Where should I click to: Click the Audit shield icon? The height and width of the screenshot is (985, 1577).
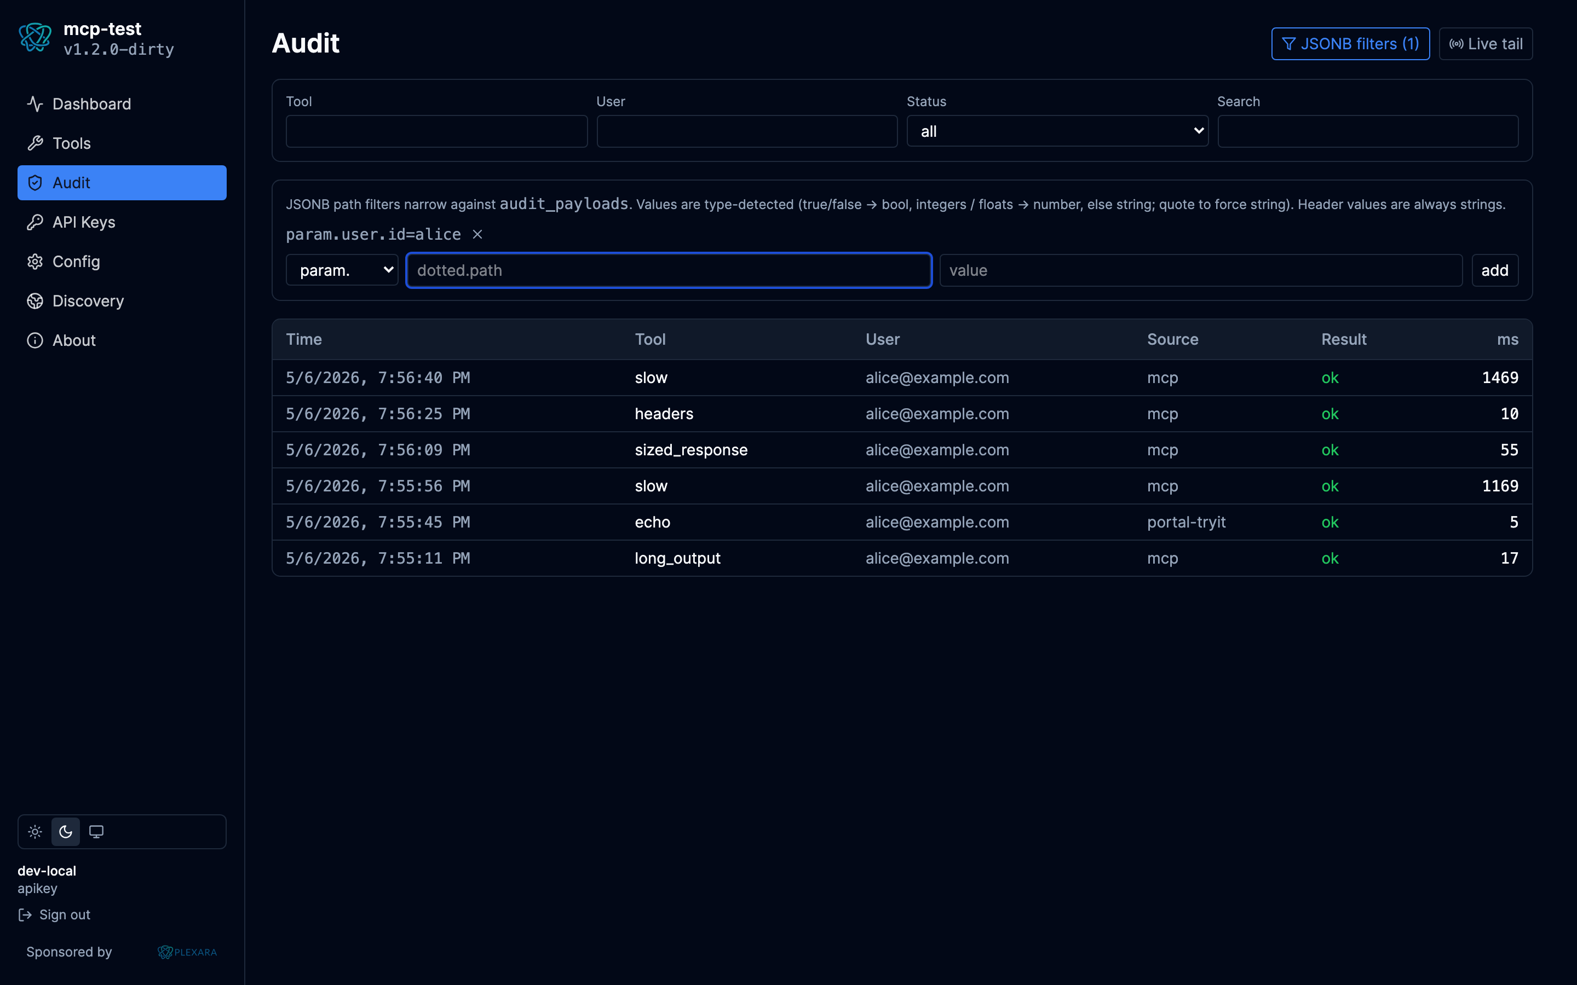[x=35, y=183]
